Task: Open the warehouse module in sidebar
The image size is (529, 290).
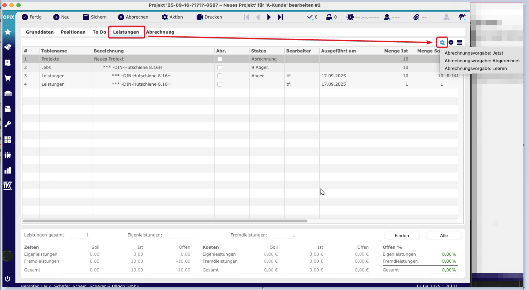Action: click(8, 93)
